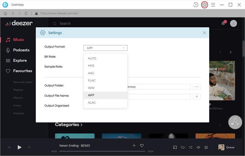Open the volume control icon
This screenshot has height=156, width=245.
(198, 147)
